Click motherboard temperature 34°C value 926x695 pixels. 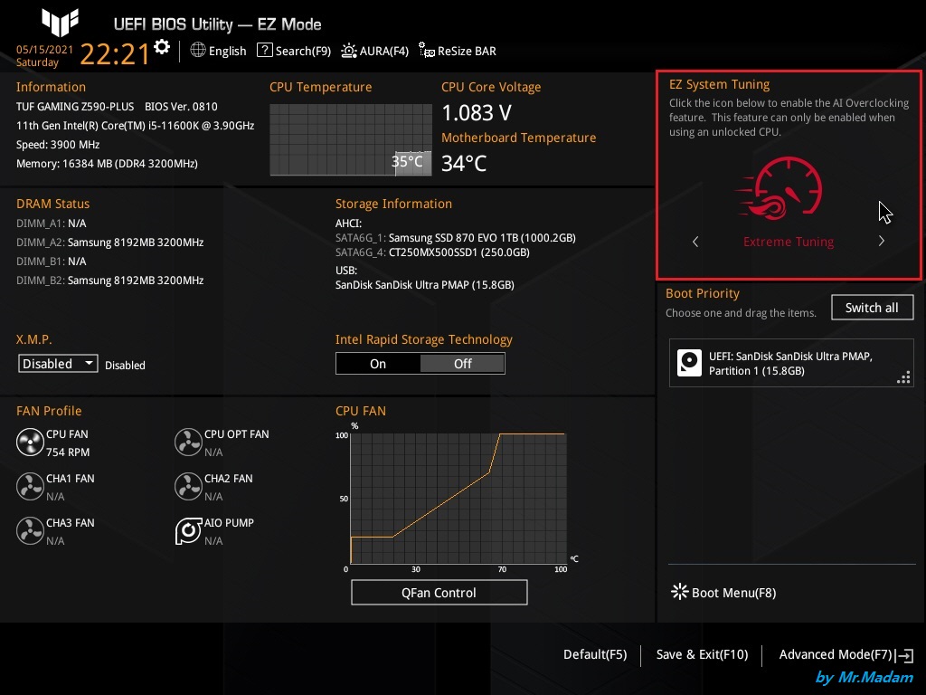464,163
